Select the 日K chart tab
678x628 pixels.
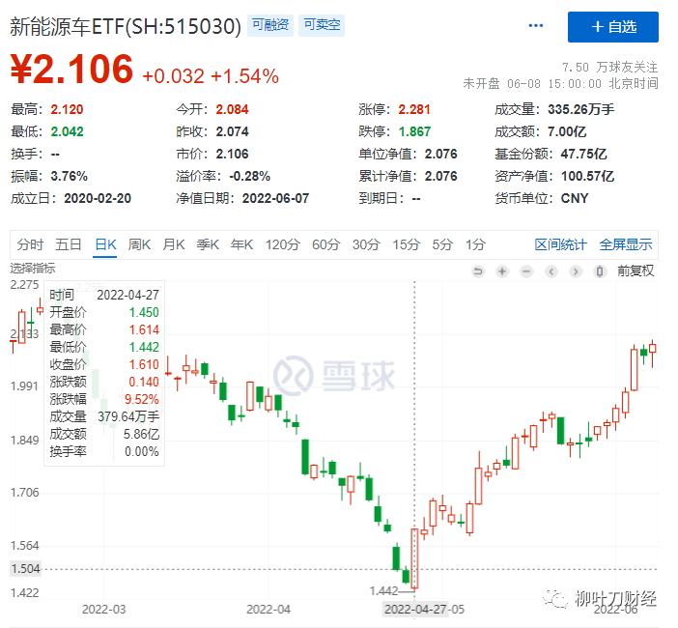pos(105,244)
